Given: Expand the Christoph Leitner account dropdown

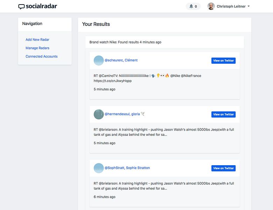Looking at the screenshot, I should point(248,6).
